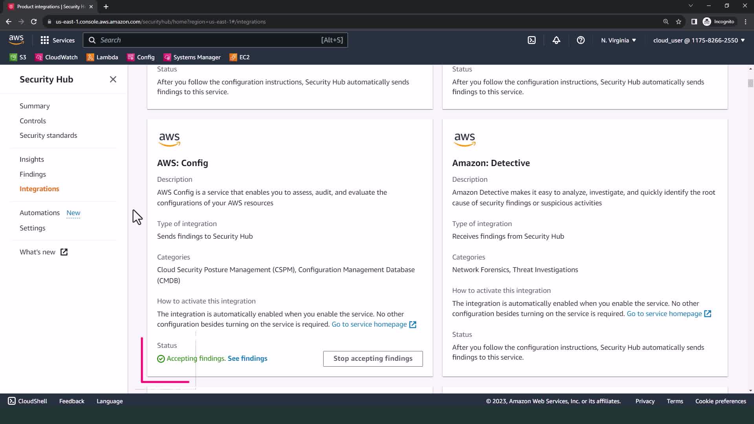Click the help question mark icon
The height and width of the screenshot is (424, 754).
[580, 40]
